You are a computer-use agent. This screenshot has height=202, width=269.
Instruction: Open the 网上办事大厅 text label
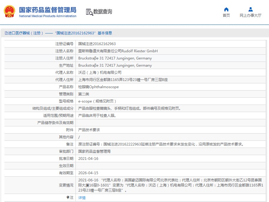(250, 16)
